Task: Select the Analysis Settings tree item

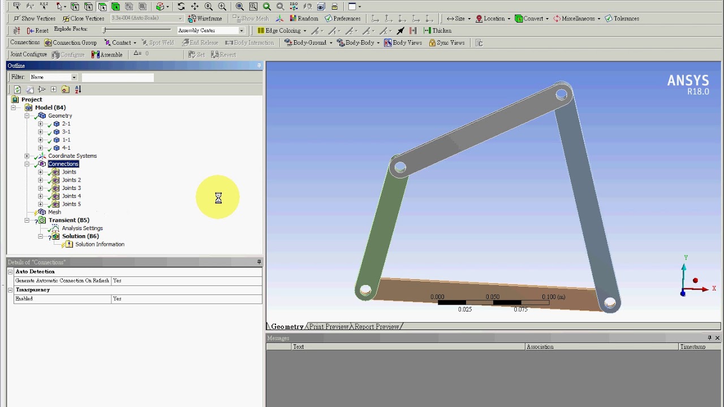Action: (82, 228)
